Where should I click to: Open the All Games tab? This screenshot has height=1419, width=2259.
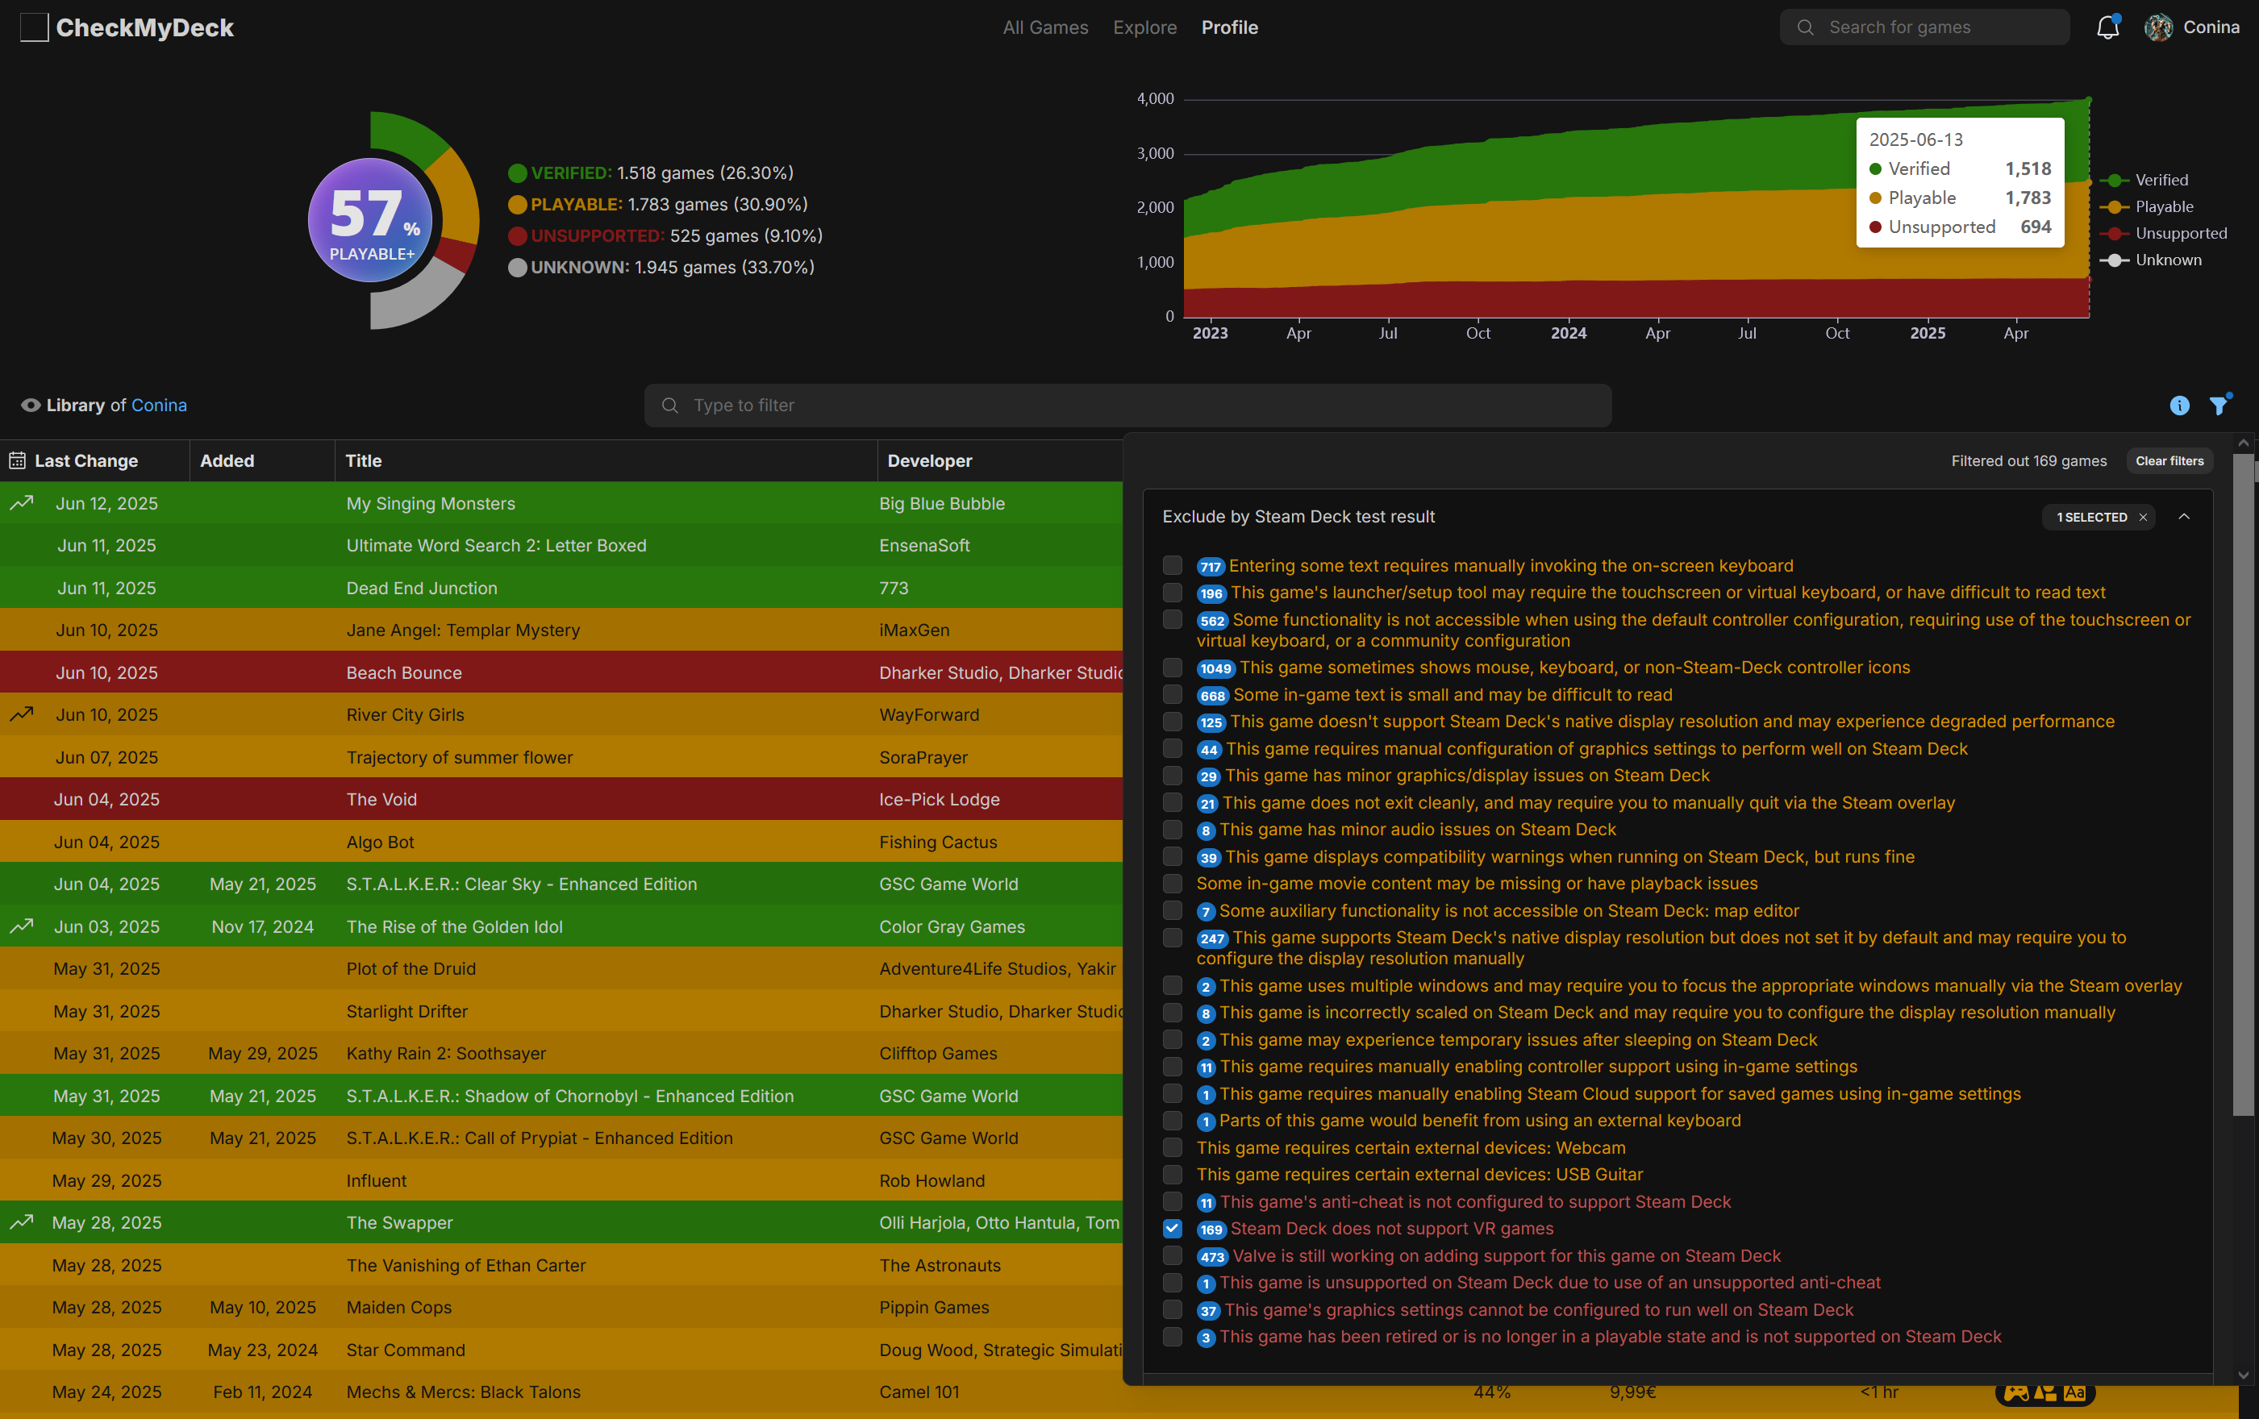[x=1045, y=27]
